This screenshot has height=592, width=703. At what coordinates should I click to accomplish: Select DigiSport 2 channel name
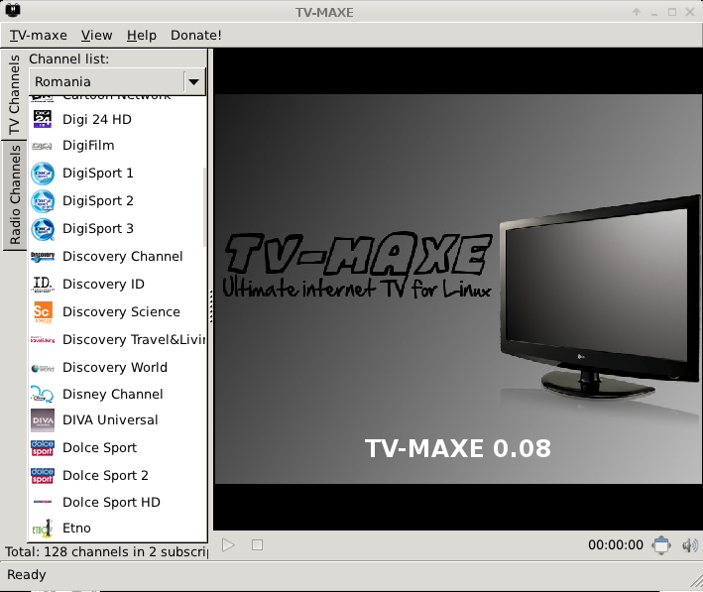pos(98,201)
